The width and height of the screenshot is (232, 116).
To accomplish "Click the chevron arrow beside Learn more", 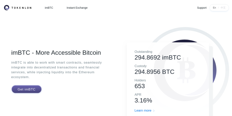I will click(154, 111).
